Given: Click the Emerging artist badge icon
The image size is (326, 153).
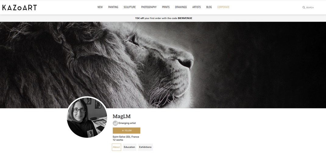Looking at the screenshot, I should pyautogui.click(x=115, y=123).
